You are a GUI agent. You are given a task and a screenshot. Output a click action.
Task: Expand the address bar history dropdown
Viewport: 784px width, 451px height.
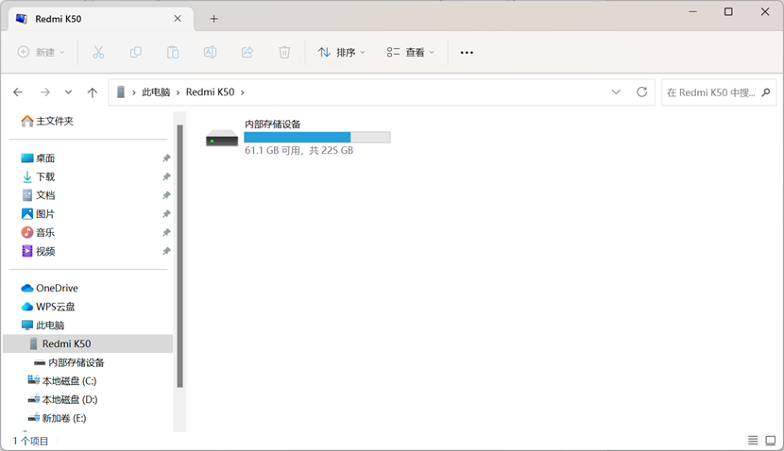[616, 92]
